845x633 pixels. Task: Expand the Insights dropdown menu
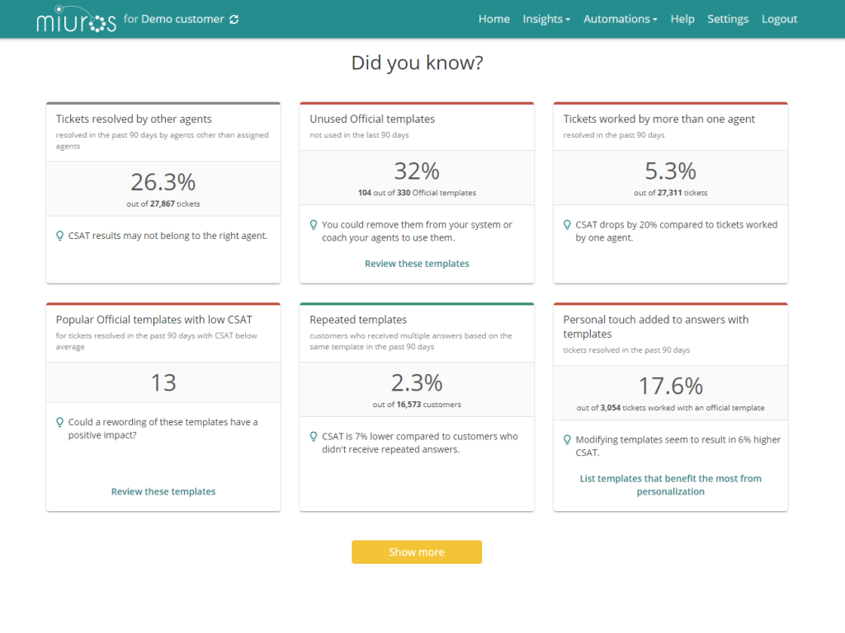pyautogui.click(x=546, y=19)
